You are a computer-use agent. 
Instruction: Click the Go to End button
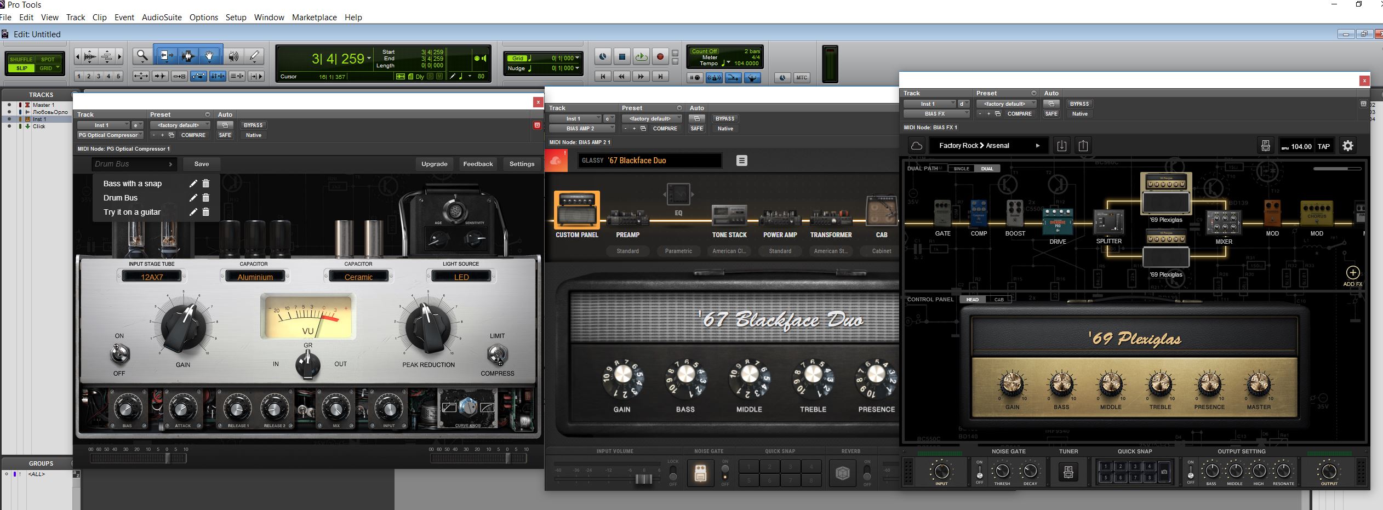[x=660, y=77]
